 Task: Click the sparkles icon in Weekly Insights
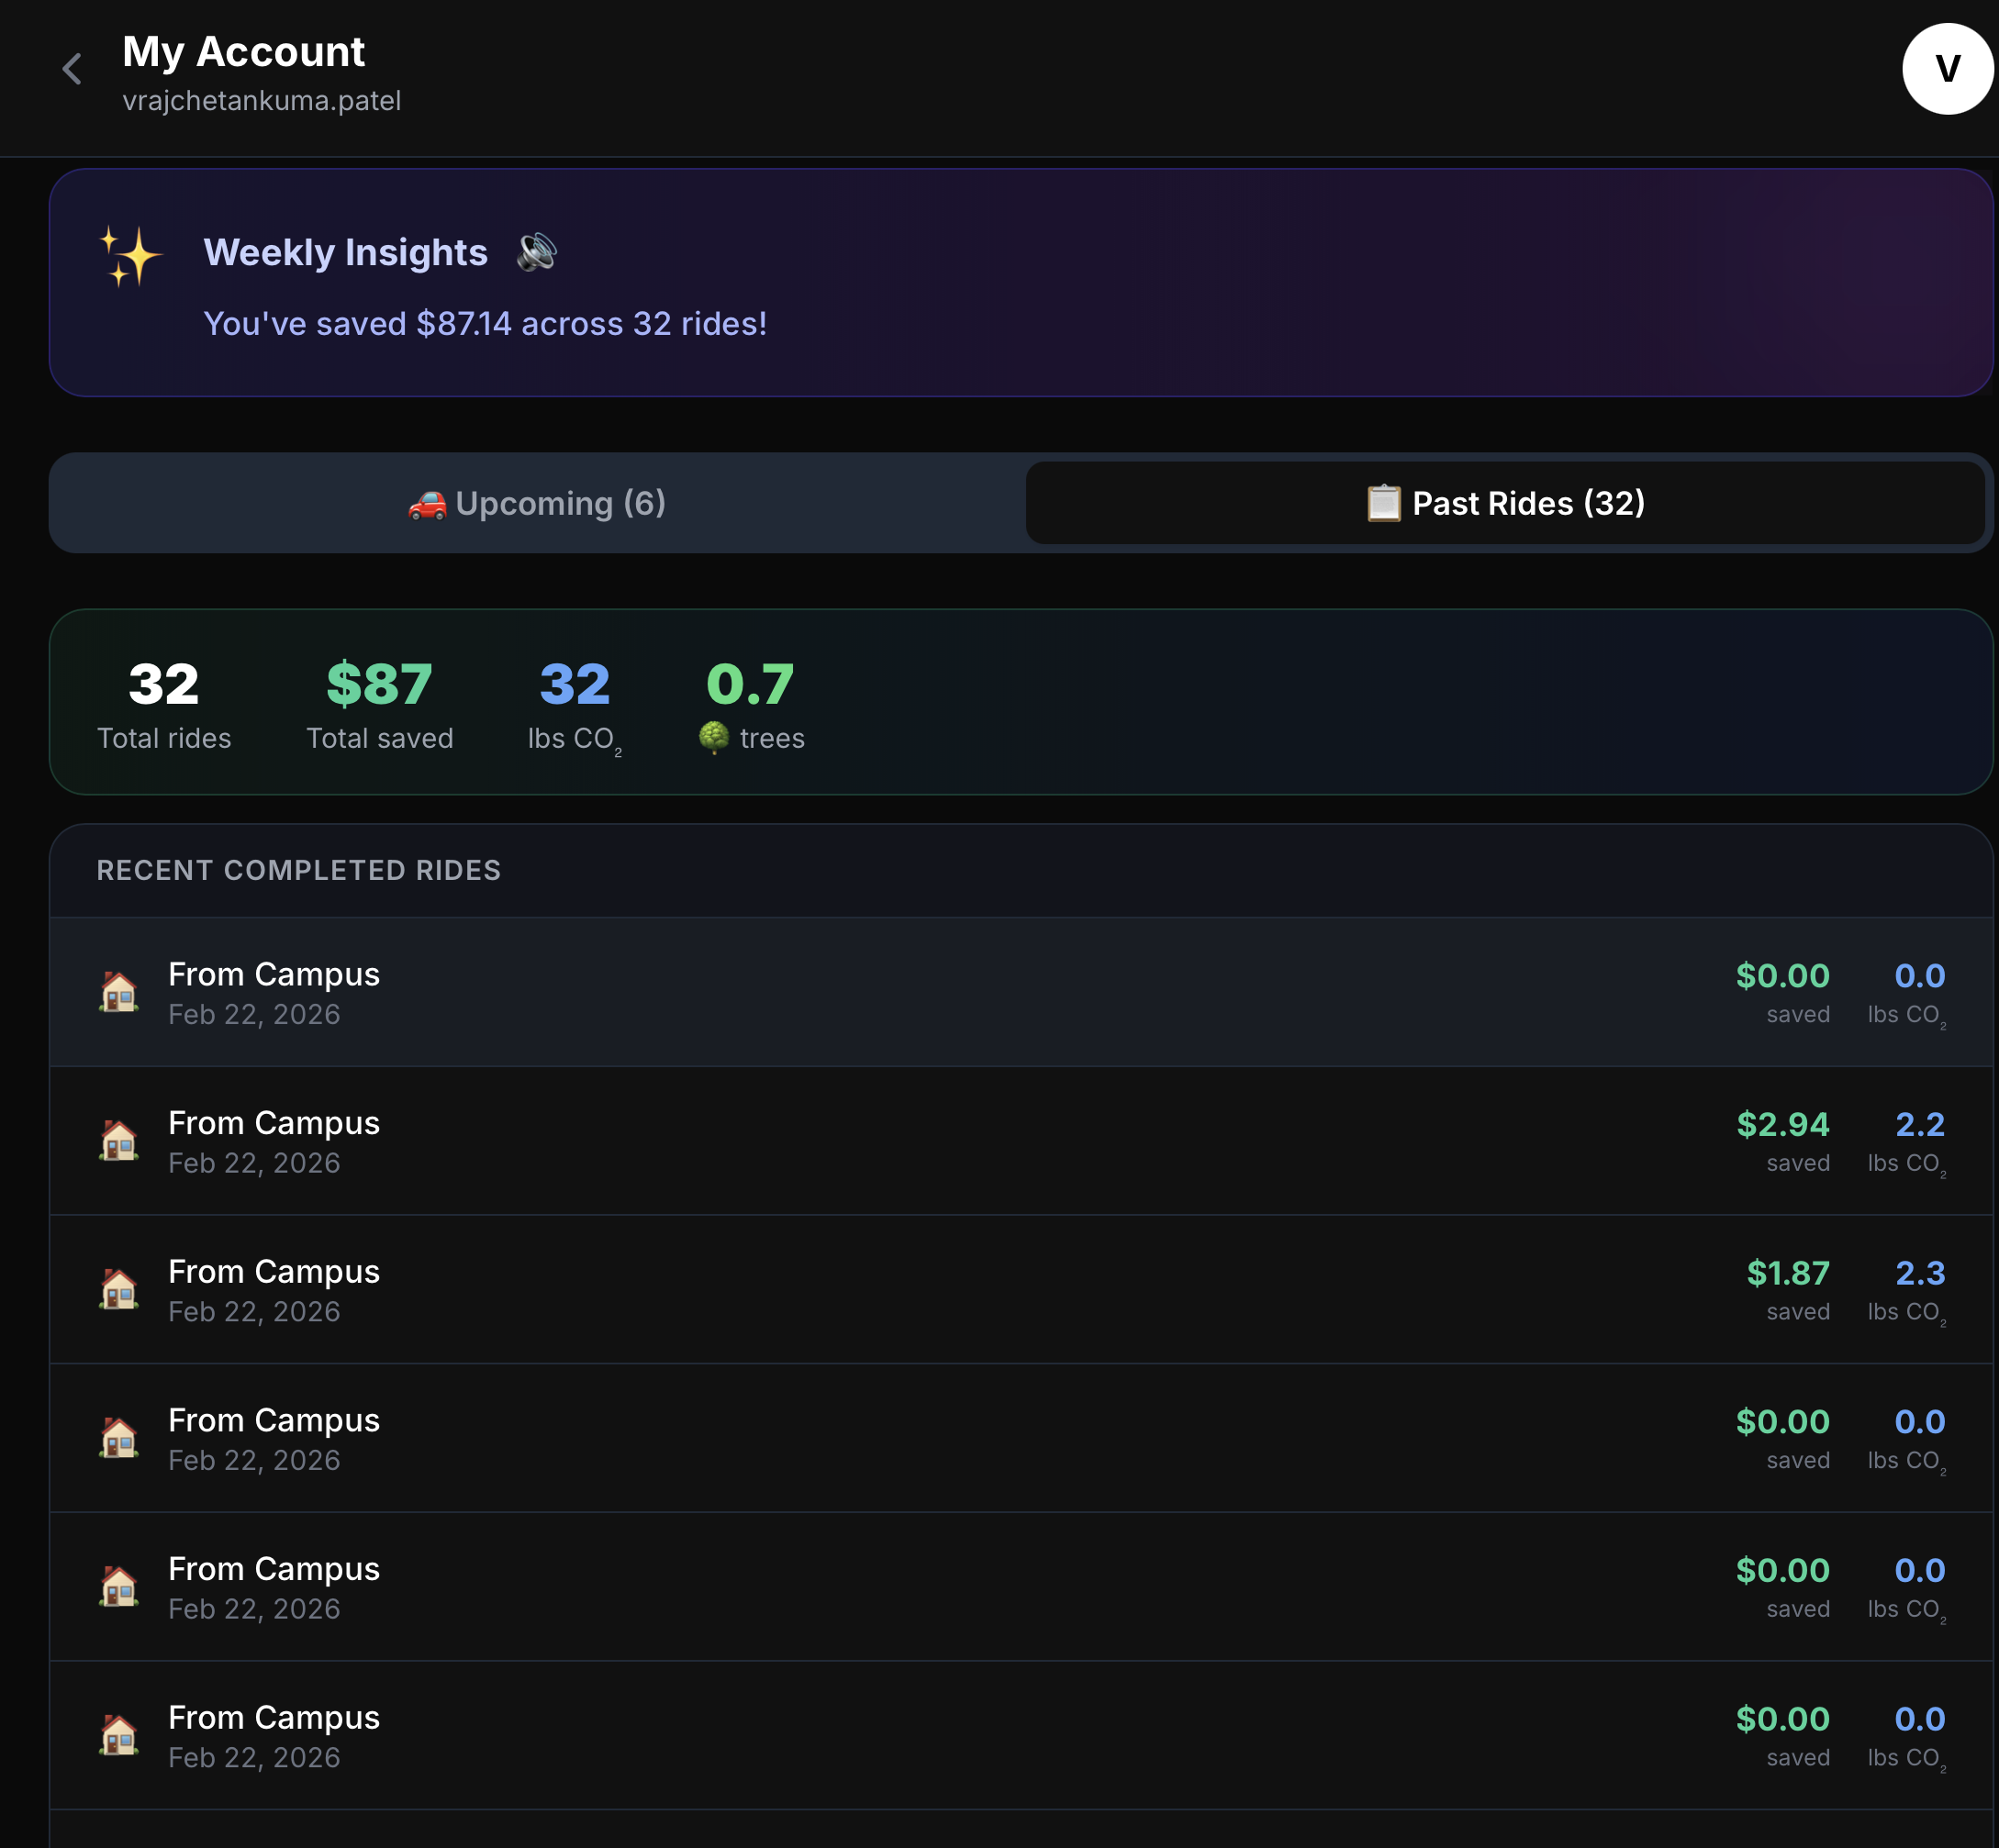pyautogui.click(x=130, y=256)
